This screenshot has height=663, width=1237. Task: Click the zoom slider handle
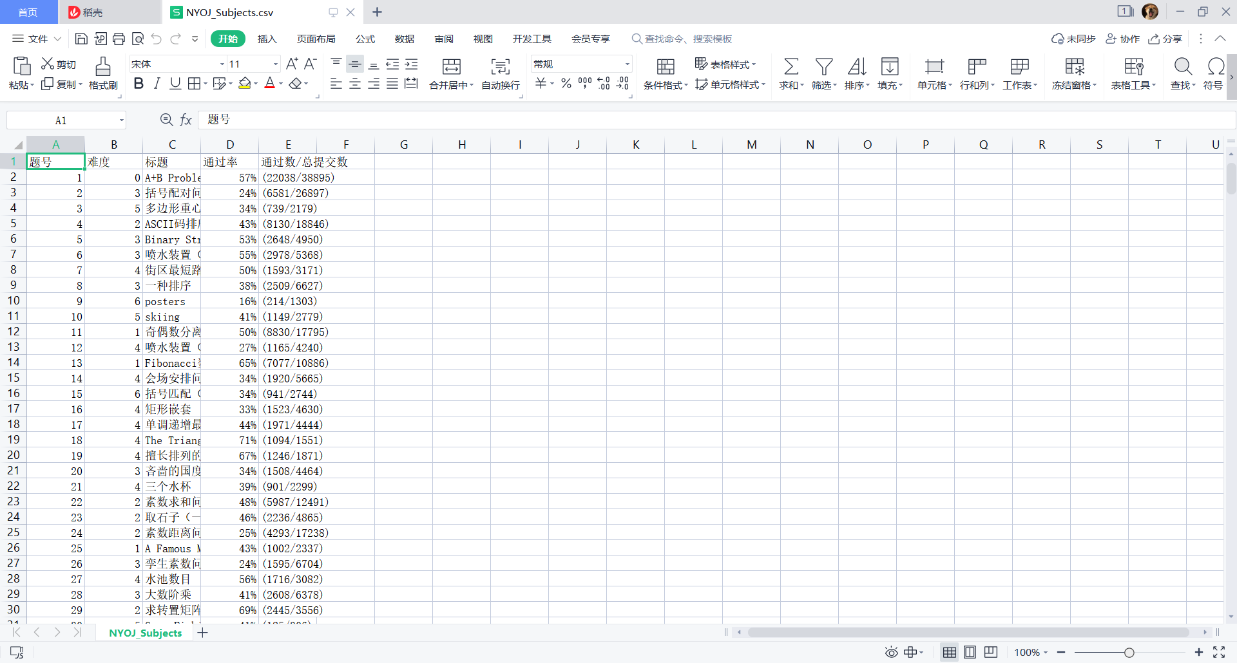coord(1129,653)
